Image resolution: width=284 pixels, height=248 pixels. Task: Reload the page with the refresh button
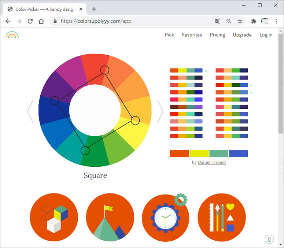tap(30, 21)
